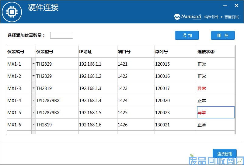
Task: Click the 异常 status for MX1-3
Action: pyautogui.click(x=202, y=88)
